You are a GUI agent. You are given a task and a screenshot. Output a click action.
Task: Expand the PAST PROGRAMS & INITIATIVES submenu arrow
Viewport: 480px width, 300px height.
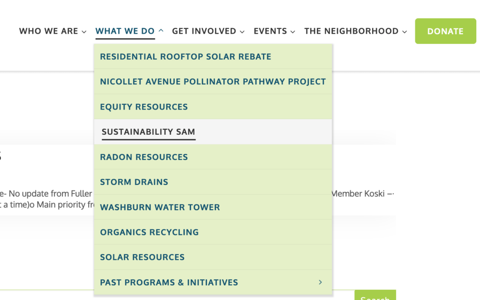(x=321, y=282)
